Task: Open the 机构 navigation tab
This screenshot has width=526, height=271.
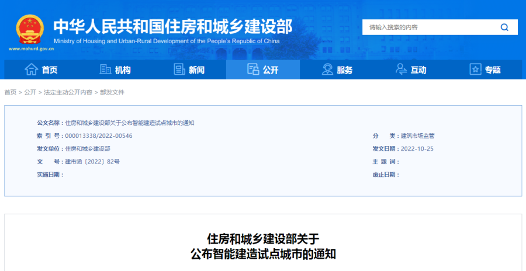Action: point(115,70)
